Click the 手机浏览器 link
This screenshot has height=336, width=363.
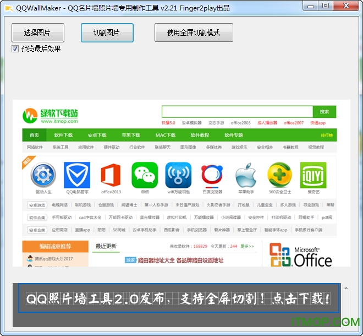point(197,230)
